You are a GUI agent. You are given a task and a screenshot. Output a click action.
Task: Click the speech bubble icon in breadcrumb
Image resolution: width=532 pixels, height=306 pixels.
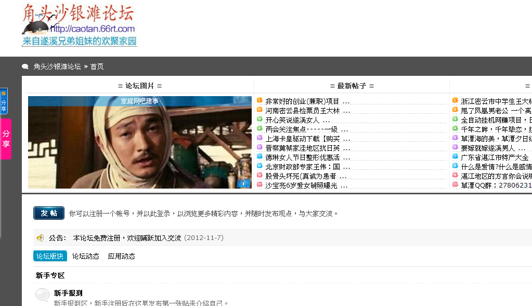pyautogui.click(x=25, y=66)
